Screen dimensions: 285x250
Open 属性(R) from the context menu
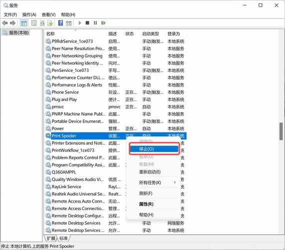click(x=146, y=204)
